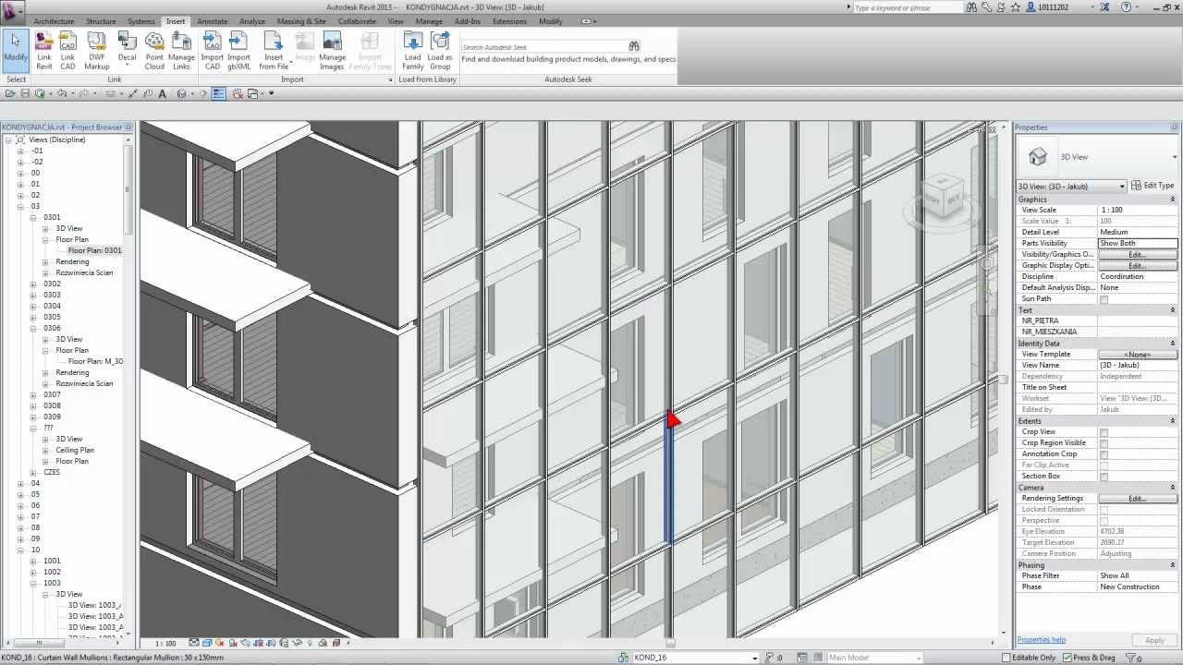The height and width of the screenshot is (665, 1183).
Task: Click the Save icon in quick access toolbar
Action: [x=26, y=93]
